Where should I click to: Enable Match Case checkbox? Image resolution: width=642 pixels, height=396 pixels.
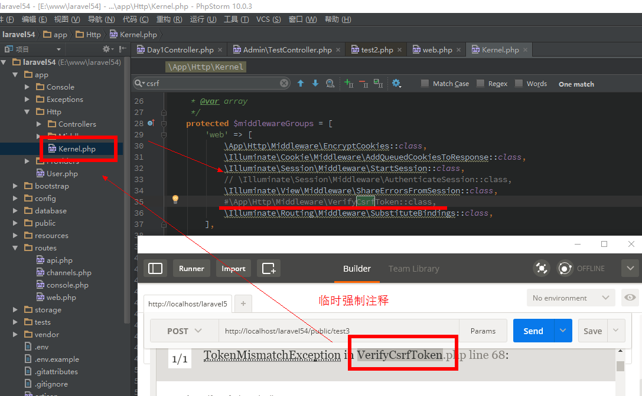pos(425,84)
